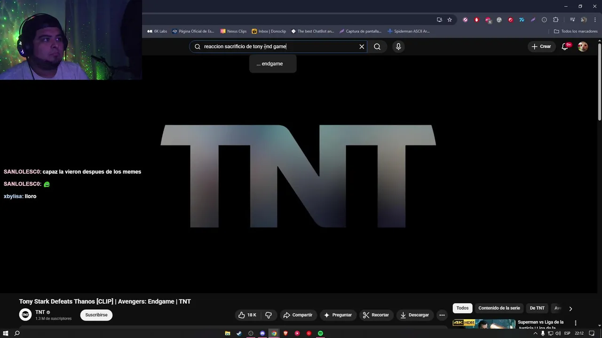
Task: Open Discord from the taskbar
Action: 262,333
